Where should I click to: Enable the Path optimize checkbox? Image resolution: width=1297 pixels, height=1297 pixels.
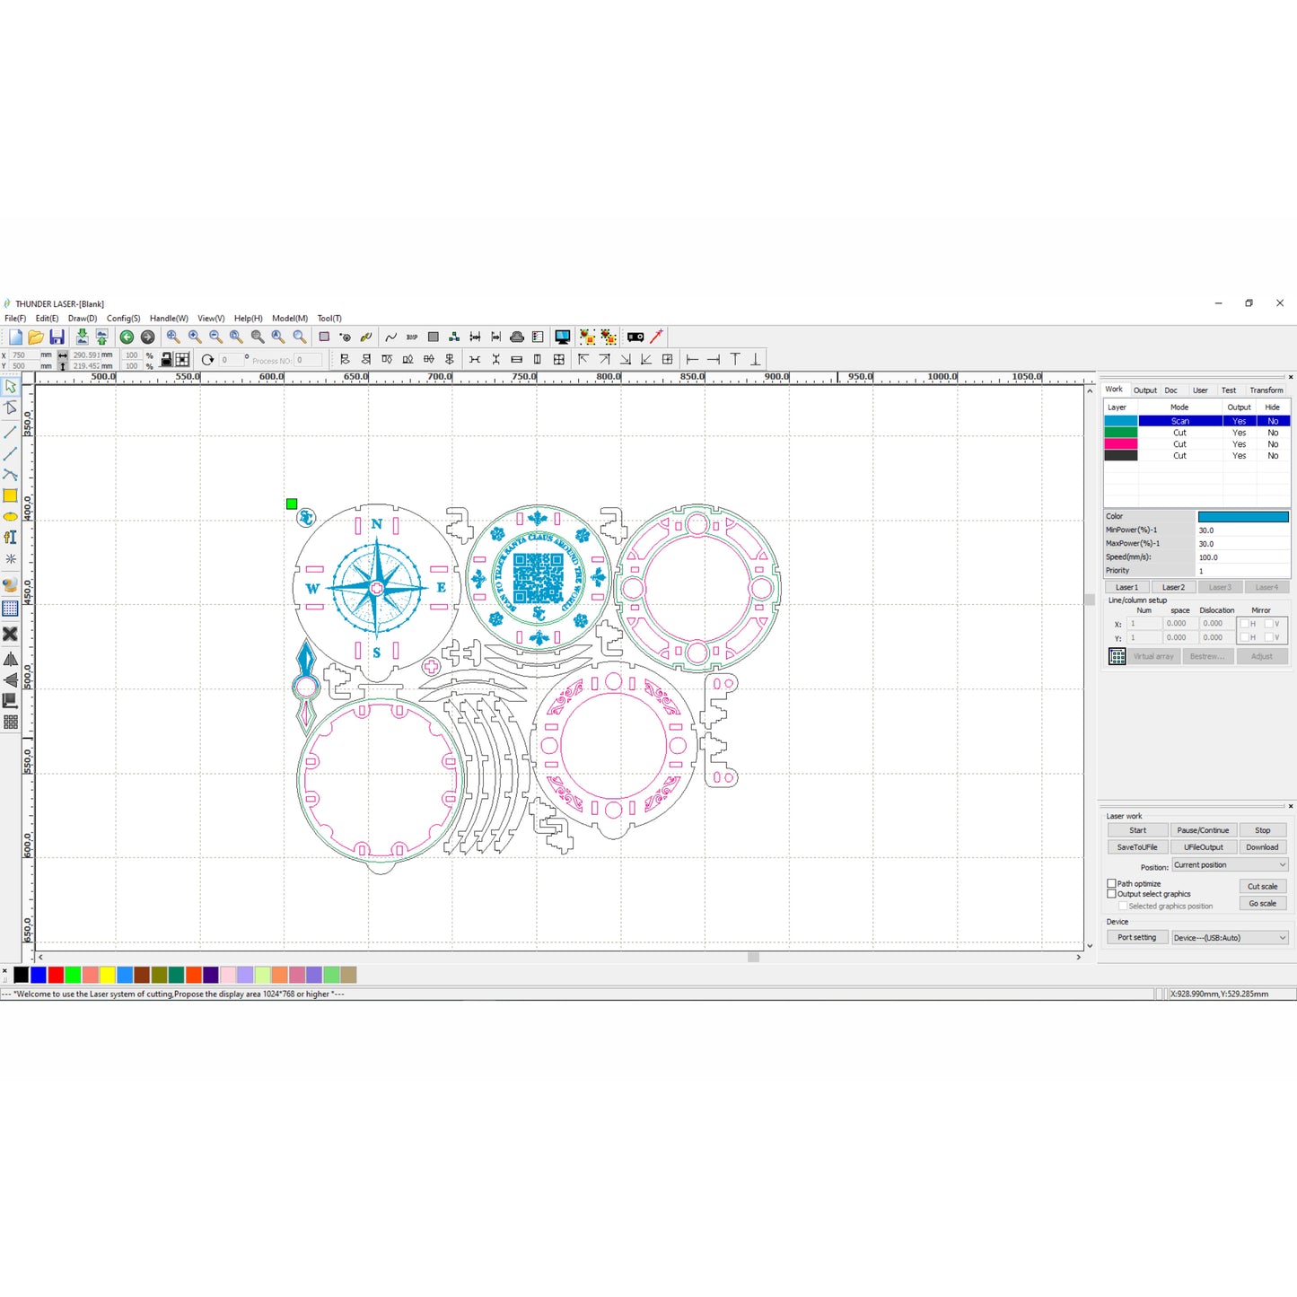(x=1111, y=884)
